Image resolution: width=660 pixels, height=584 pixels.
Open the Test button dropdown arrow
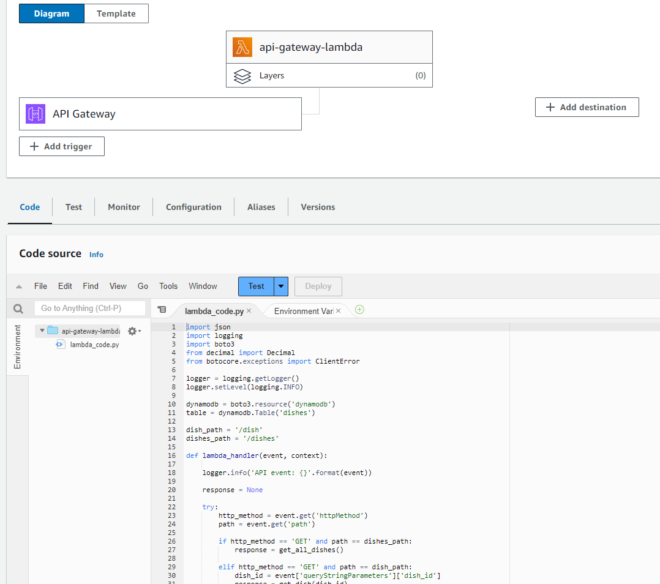click(x=281, y=286)
